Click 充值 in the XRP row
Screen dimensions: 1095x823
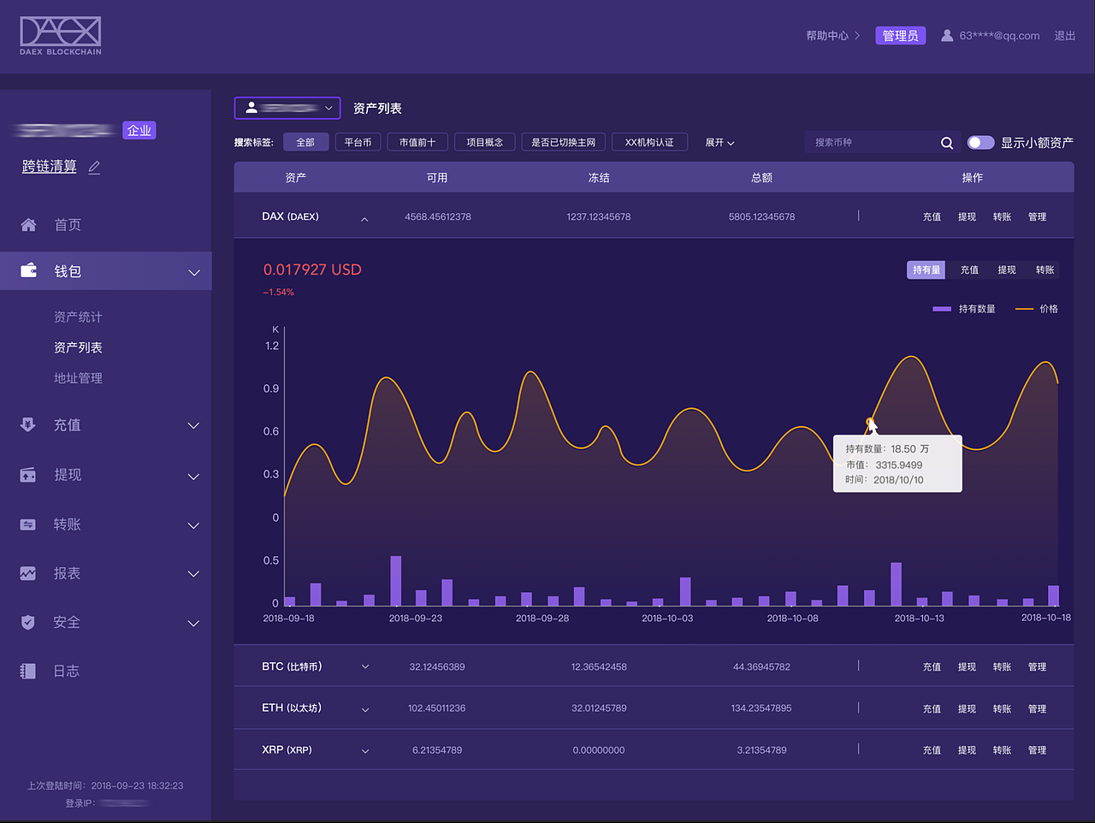(x=932, y=750)
